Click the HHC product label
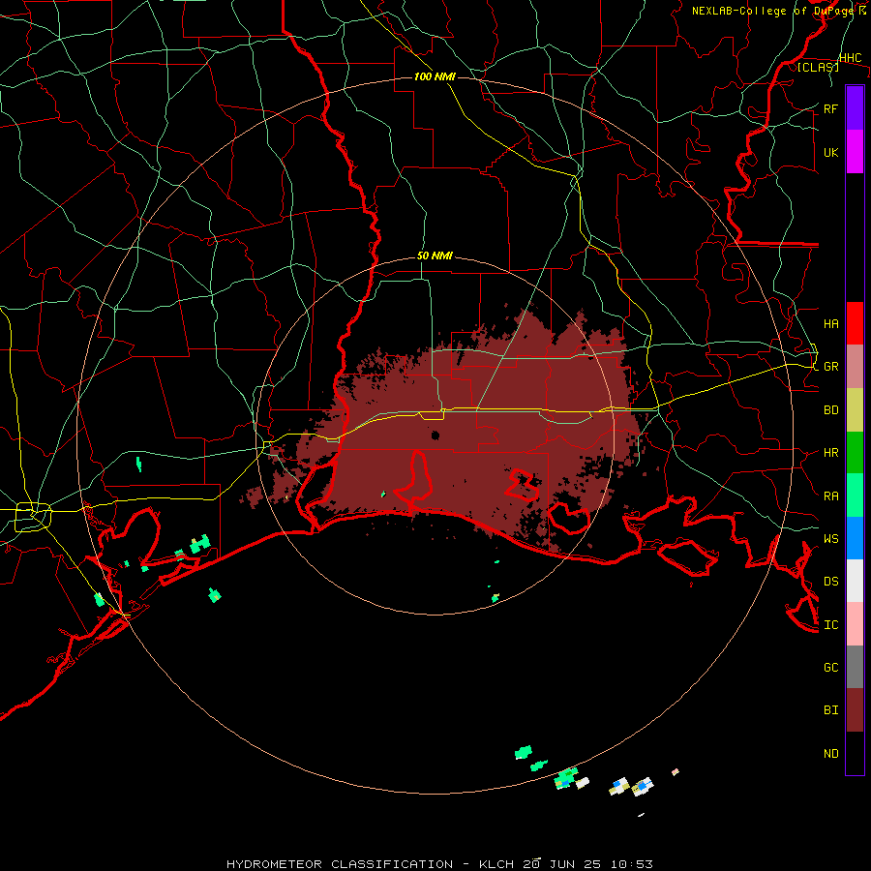The width and height of the screenshot is (871, 871). point(851,58)
